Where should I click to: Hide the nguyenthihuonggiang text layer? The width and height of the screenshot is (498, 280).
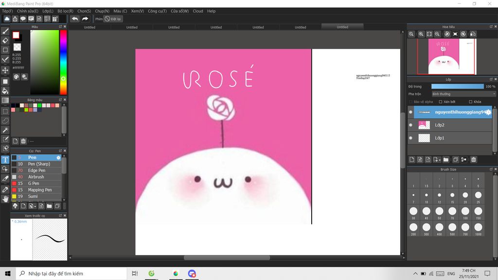pos(410,112)
